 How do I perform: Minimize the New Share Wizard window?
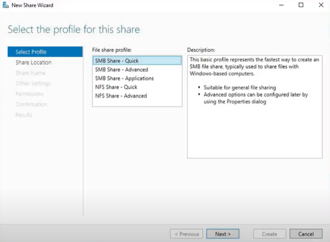(282, 5)
